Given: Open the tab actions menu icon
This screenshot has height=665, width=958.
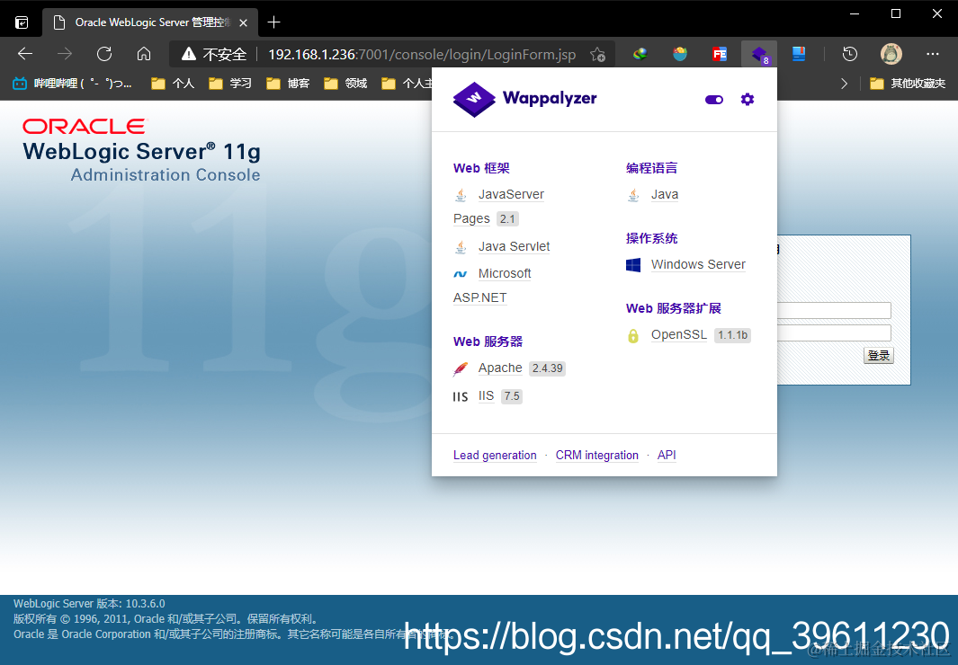Looking at the screenshot, I should tap(22, 22).
